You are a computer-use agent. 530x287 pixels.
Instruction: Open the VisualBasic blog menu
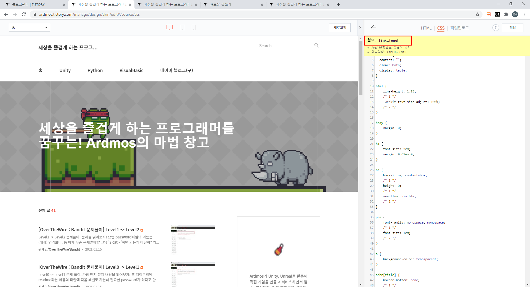pos(131,70)
